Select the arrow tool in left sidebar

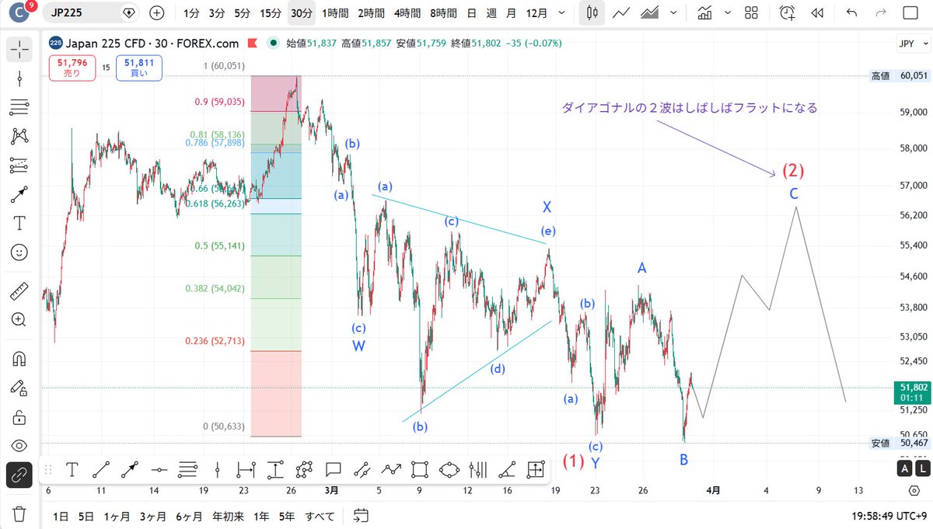click(19, 194)
